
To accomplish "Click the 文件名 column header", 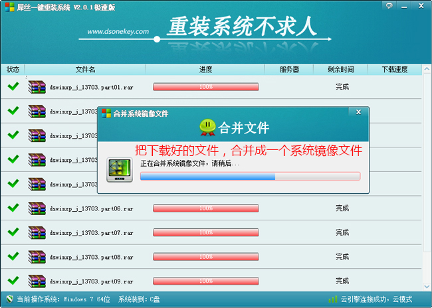I will tap(86, 69).
